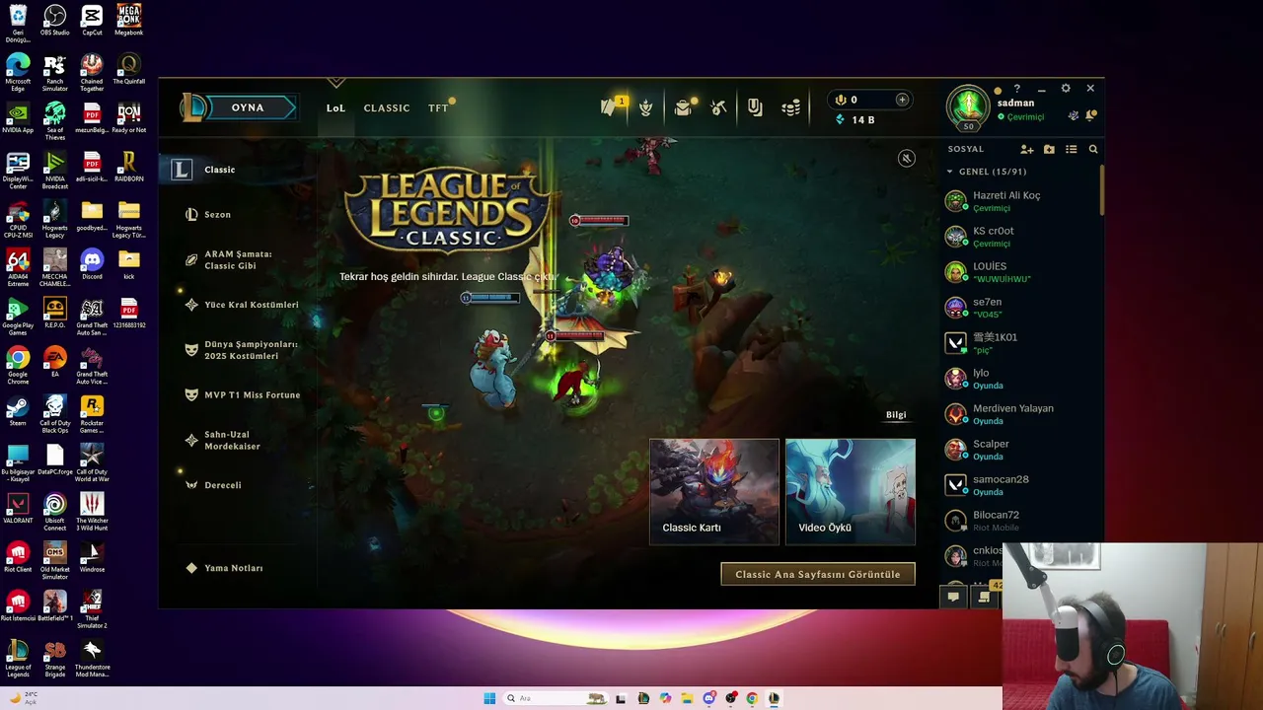Screen dimensions: 1263x710
Task: Toggle the video mute speaker icon
Action: point(907,158)
